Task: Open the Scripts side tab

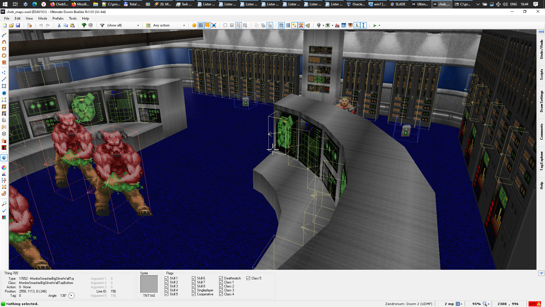Action: tap(541, 74)
